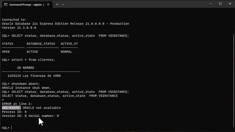This screenshot has height=132, width=235.
Task: Open a new terminal tab with plus button
Action: coord(57,4)
